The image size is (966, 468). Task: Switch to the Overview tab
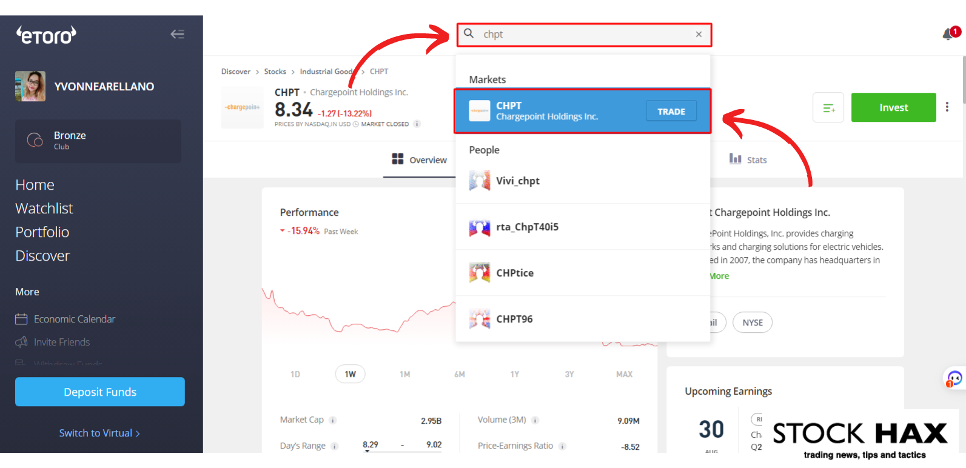tap(420, 159)
